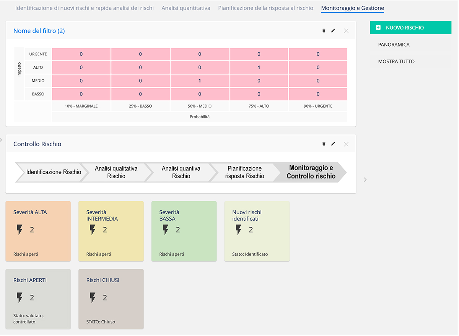Click pencil edit icon in Controllo Rischio panel
This screenshot has width=459, height=336.
[x=333, y=144]
